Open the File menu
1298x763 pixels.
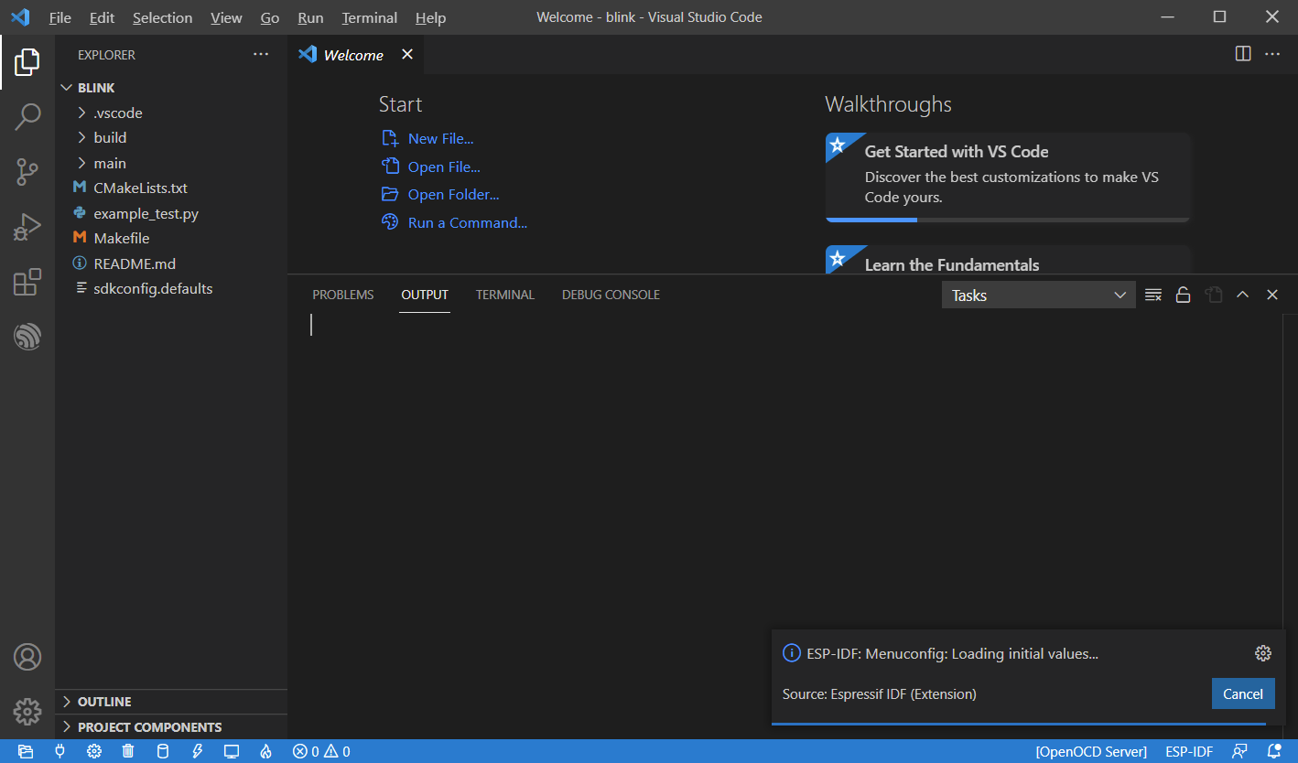click(59, 17)
